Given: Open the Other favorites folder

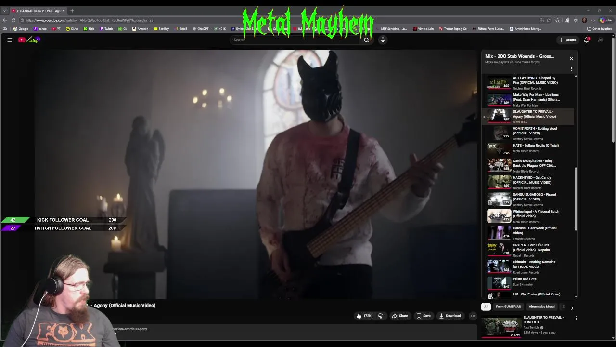Looking at the screenshot, I should (x=599, y=29).
